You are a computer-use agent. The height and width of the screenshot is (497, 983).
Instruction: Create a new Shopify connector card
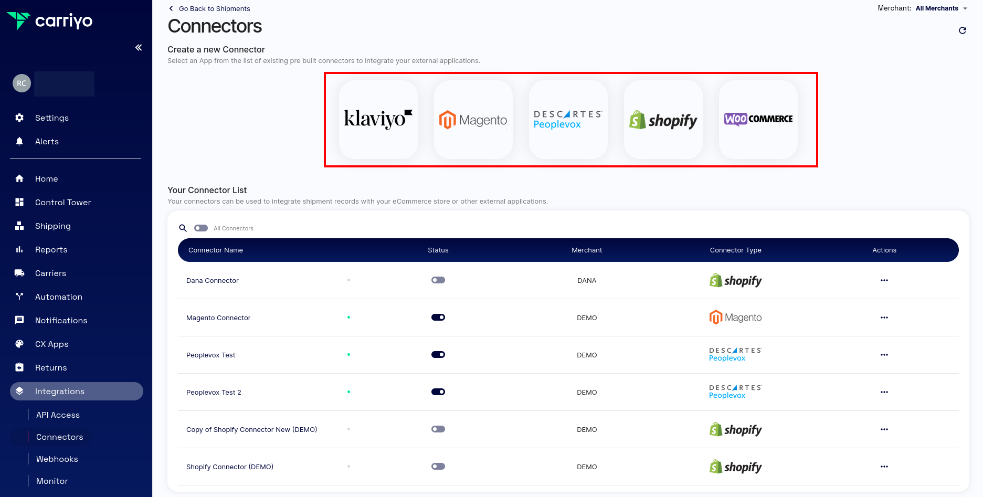point(663,120)
